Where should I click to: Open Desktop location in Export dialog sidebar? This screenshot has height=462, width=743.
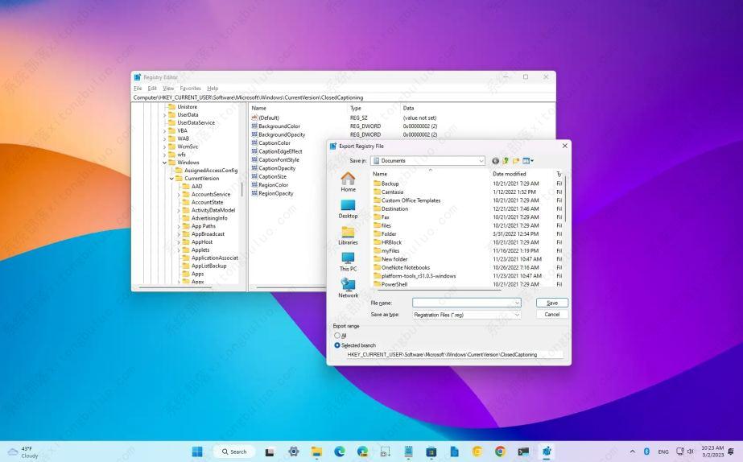click(x=348, y=208)
